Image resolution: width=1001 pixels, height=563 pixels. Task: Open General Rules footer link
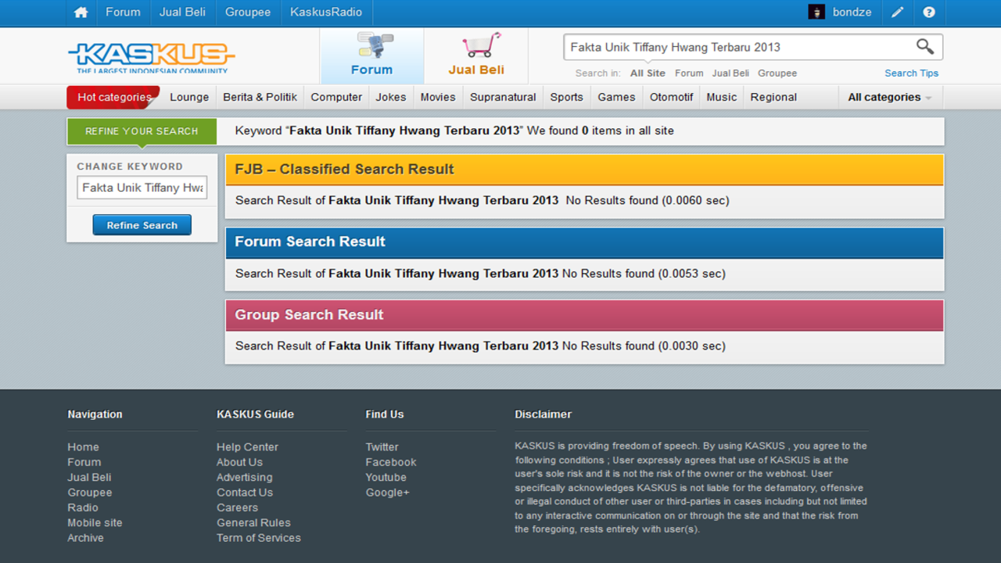click(x=253, y=522)
